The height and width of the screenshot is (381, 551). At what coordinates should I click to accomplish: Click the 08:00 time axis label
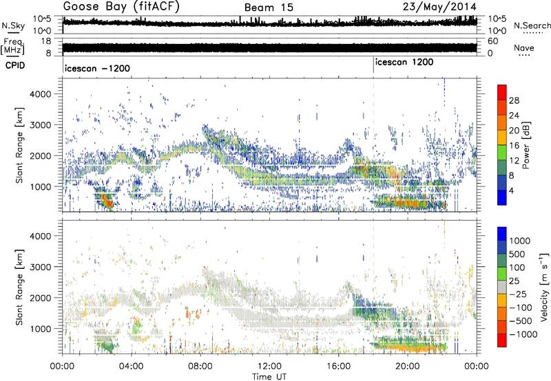pos(200,367)
